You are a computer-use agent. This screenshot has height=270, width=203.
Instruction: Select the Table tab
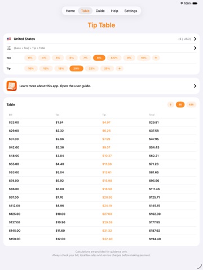pos(85,11)
